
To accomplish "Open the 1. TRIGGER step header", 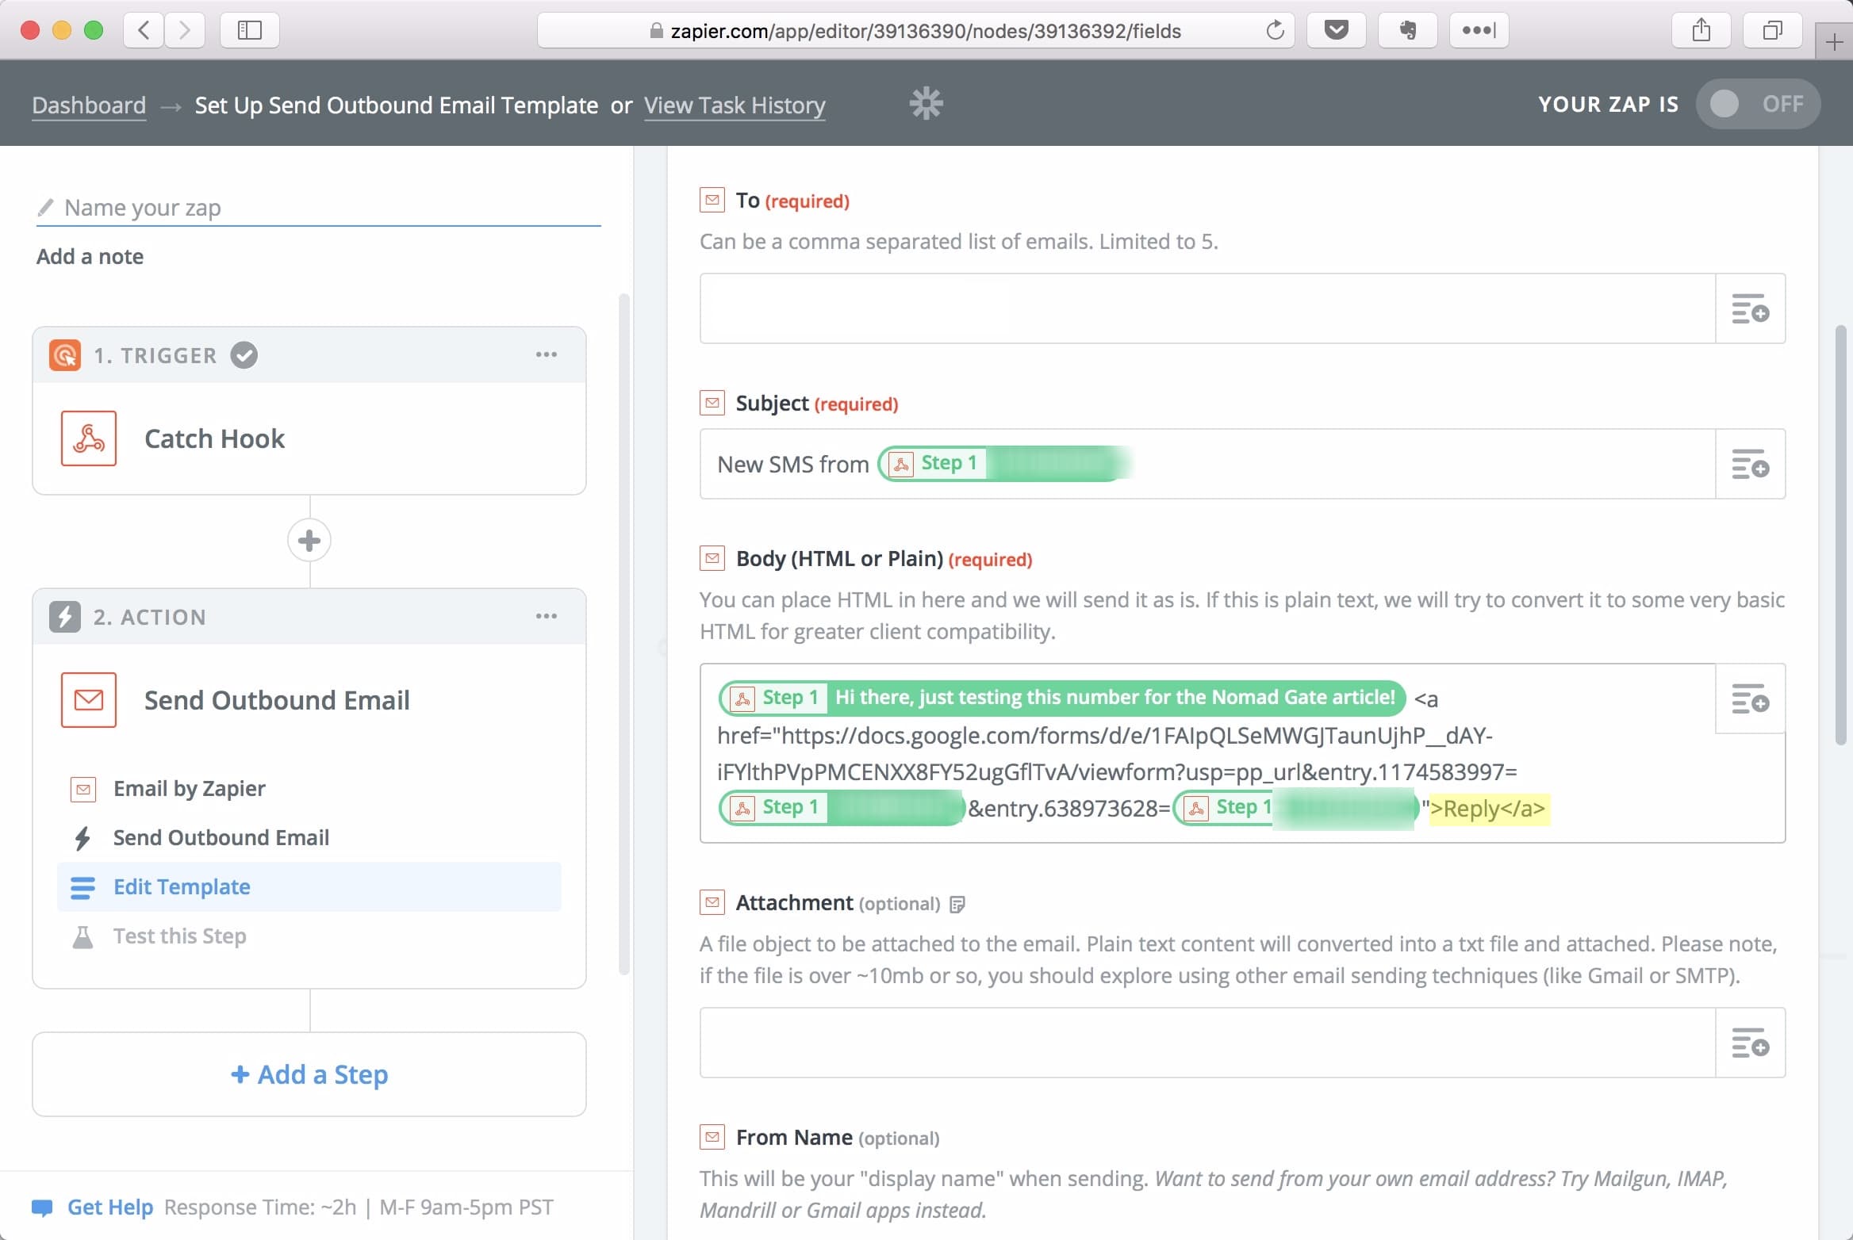I will coord(309,355).
